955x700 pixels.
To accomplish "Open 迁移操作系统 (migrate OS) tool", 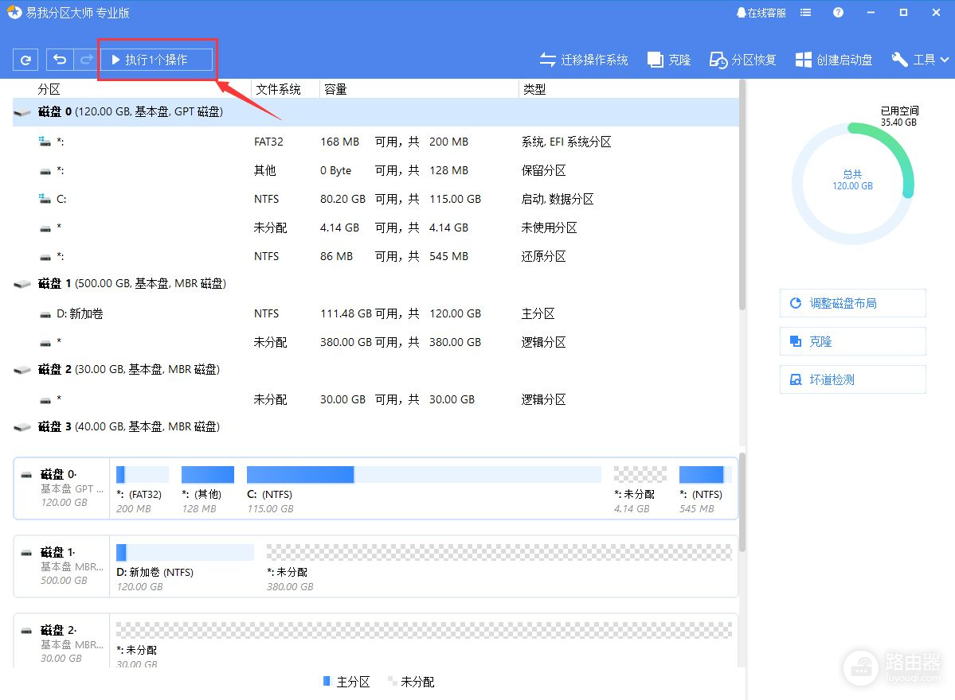I will 584,60.
